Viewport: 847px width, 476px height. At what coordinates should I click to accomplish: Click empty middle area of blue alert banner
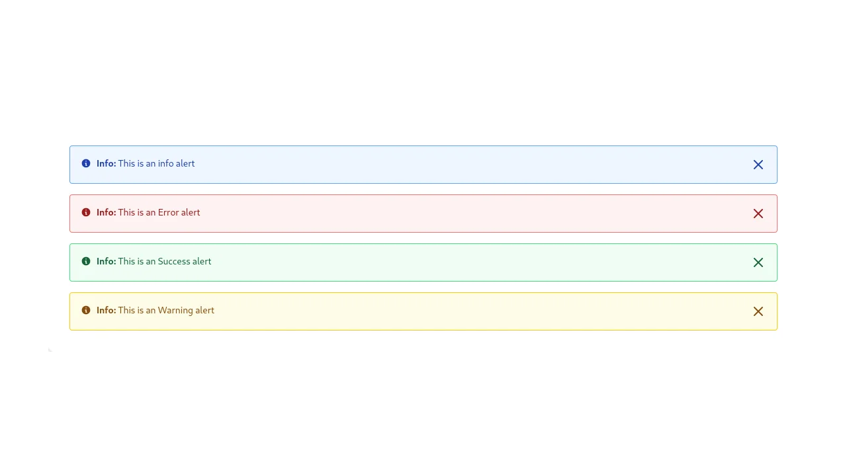(463, 165)
